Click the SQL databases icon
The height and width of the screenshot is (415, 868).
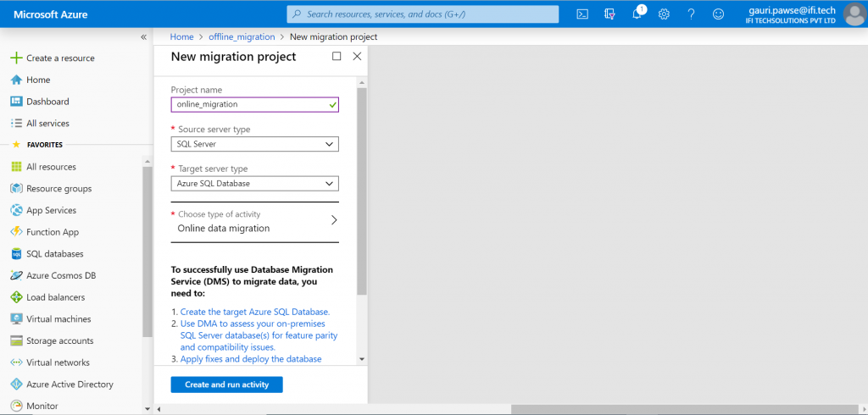(16, 254)
